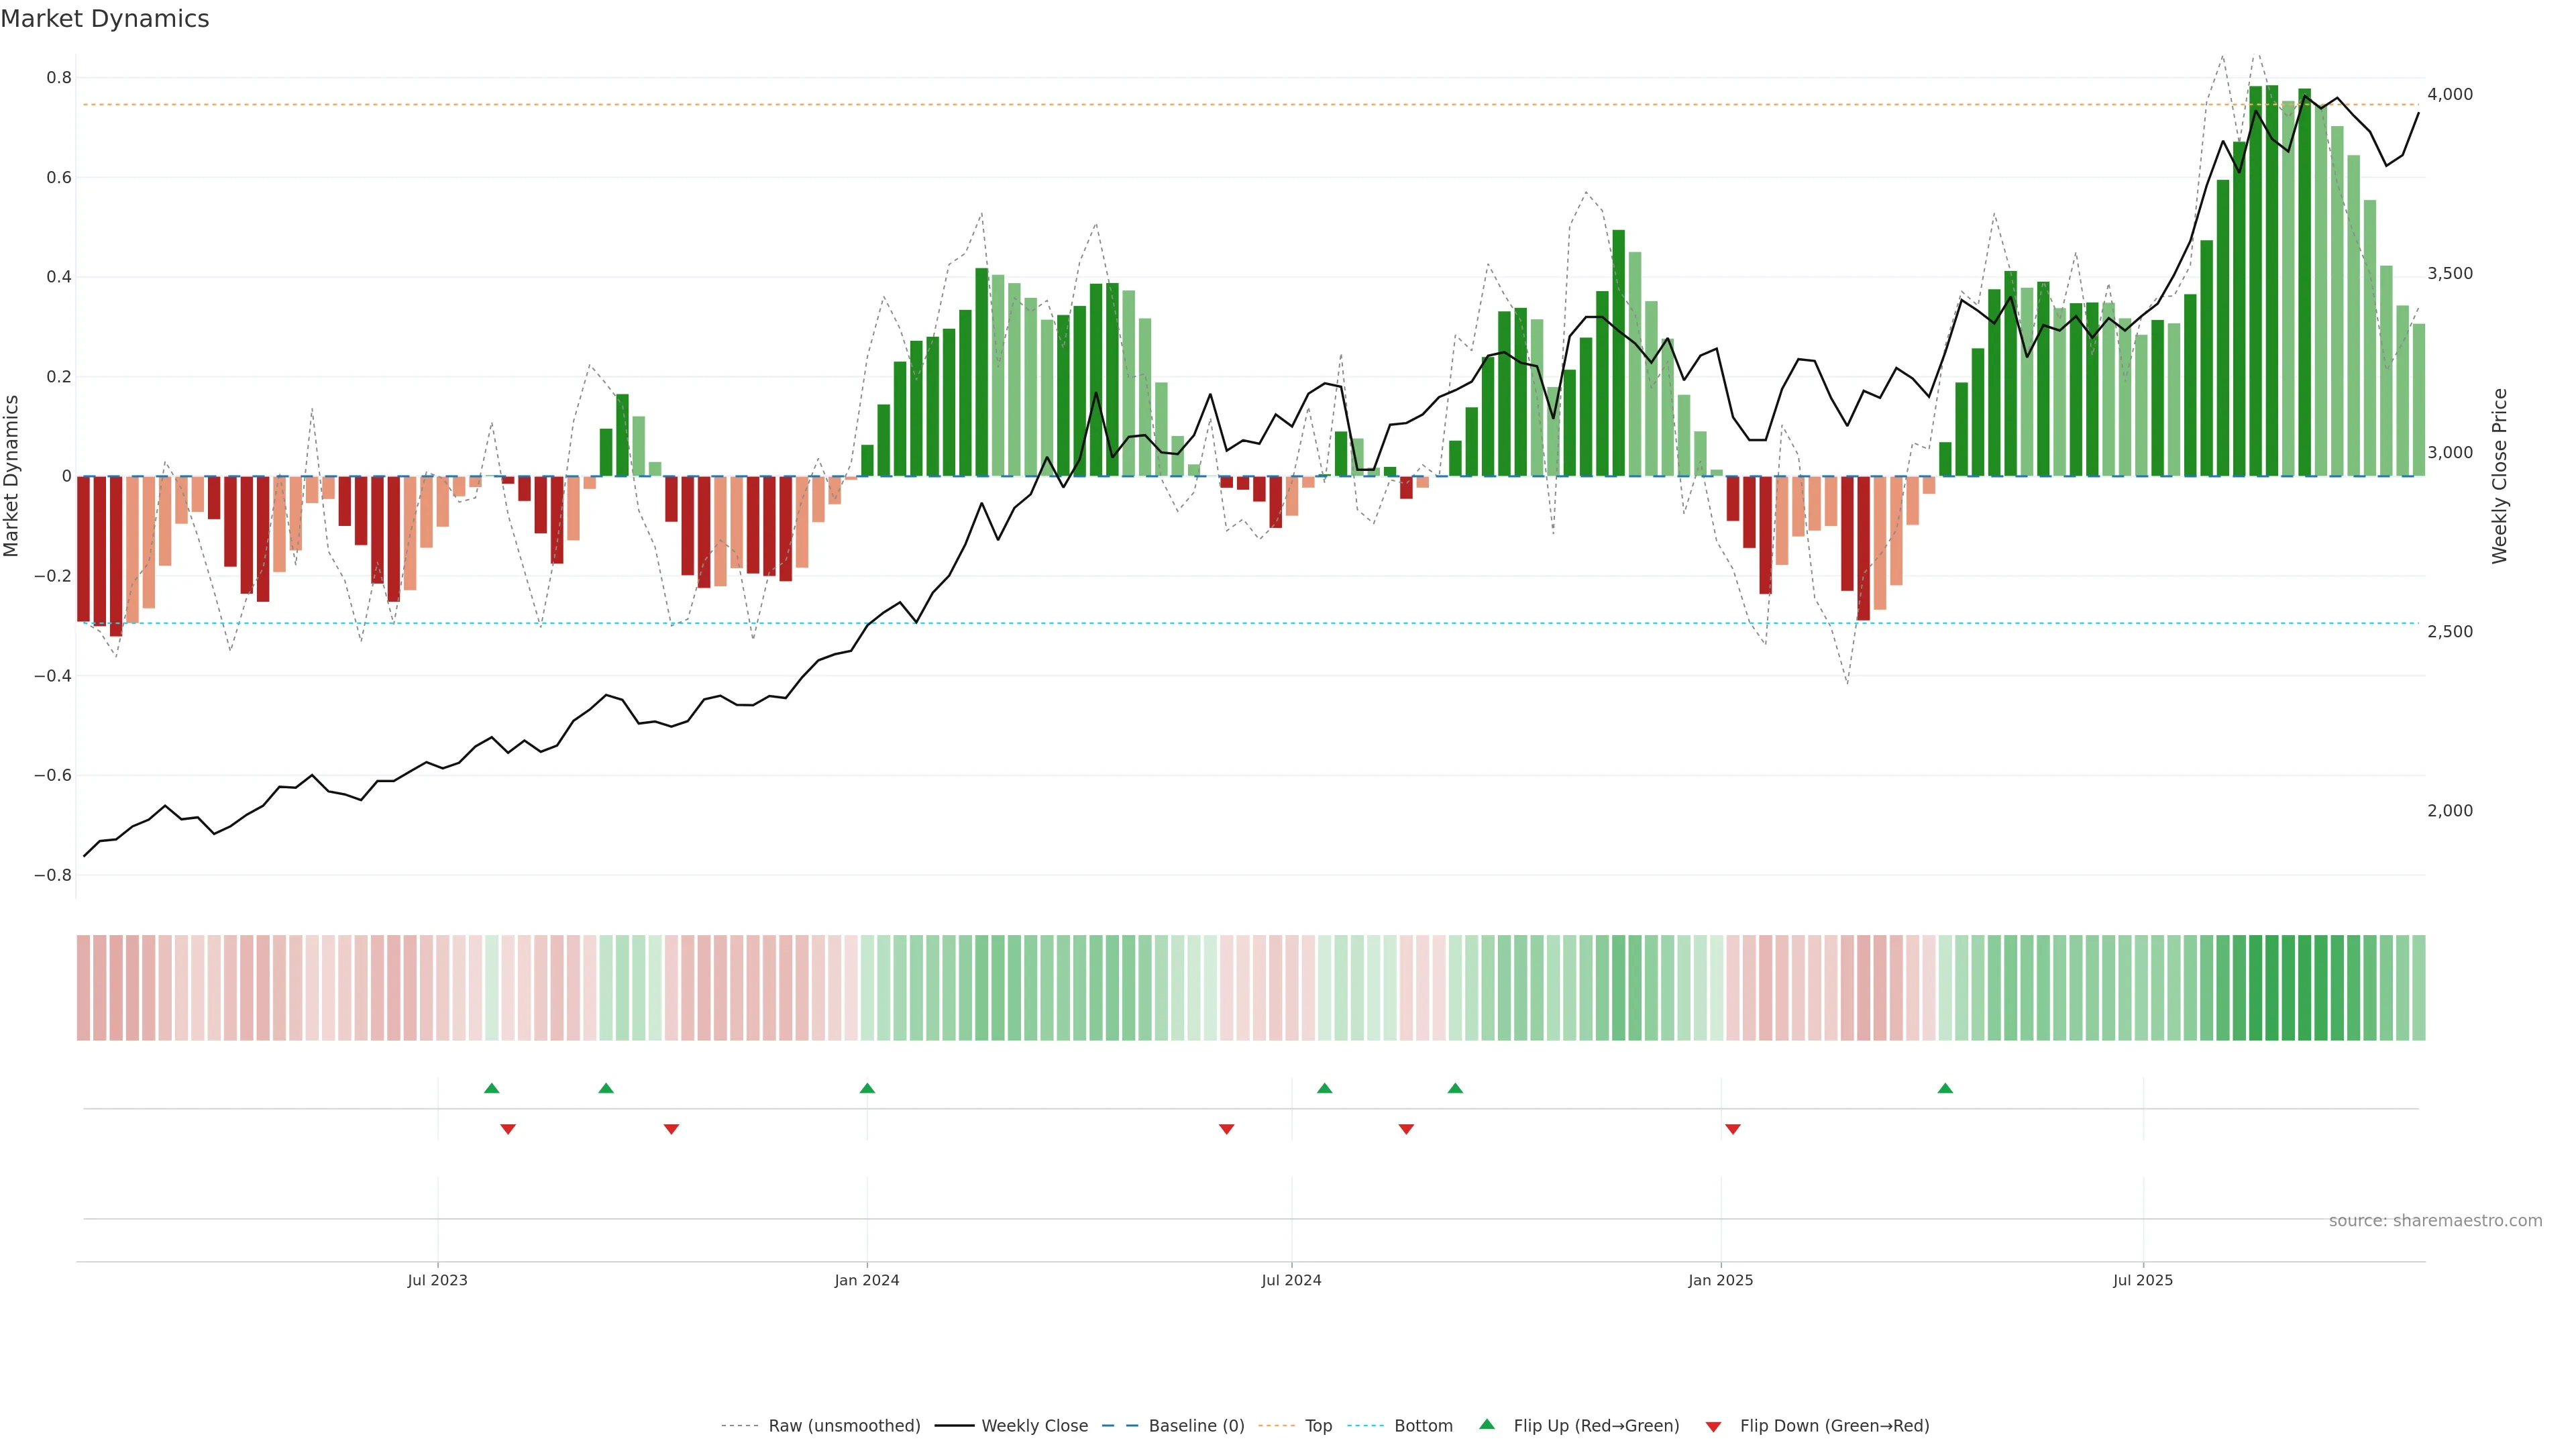The width and height of the screenshot is (2576, 1449).
Task: Click the first red flip-down triangle marker
Action: click(508, 1129)
